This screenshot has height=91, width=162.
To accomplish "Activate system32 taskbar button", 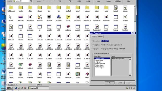I will (x=38, y=88).
